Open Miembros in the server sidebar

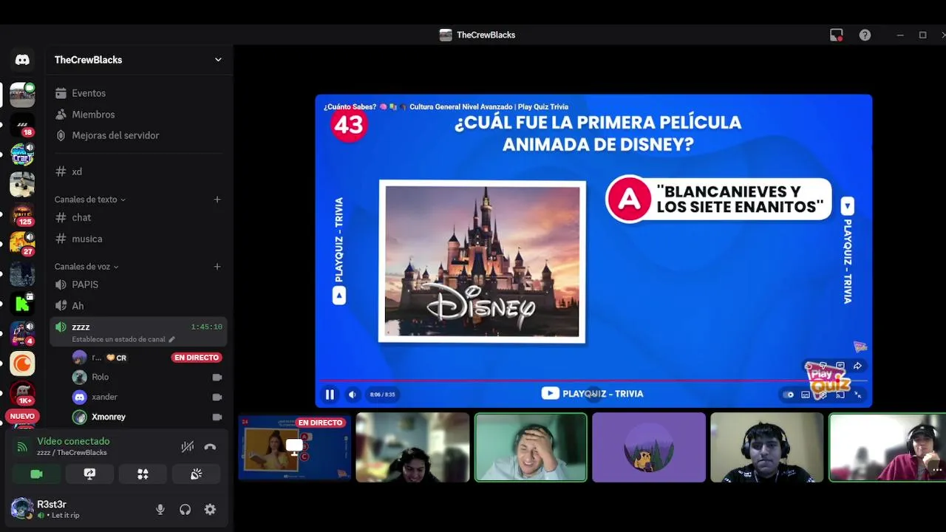pyautogui.click(x=139, y=115)
